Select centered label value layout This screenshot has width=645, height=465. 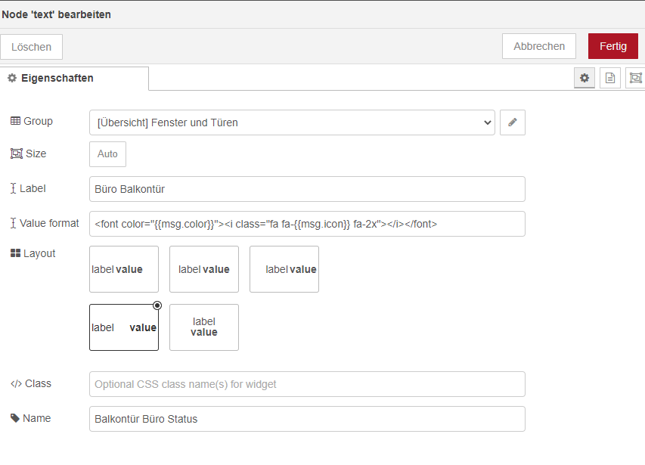[x=204, y=269]
